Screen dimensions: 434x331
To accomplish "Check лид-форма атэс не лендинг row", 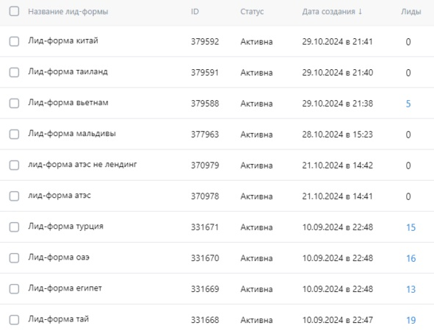I will [14, 165].
